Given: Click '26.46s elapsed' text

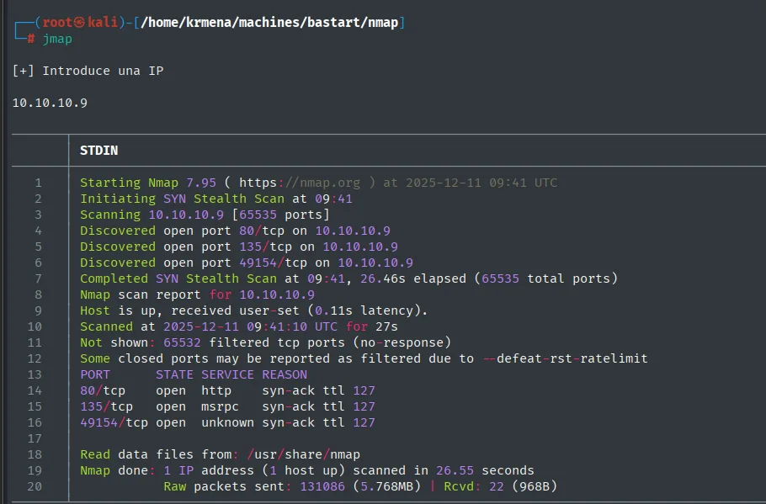Looking at the screenshot, I should tap(413, 279).
